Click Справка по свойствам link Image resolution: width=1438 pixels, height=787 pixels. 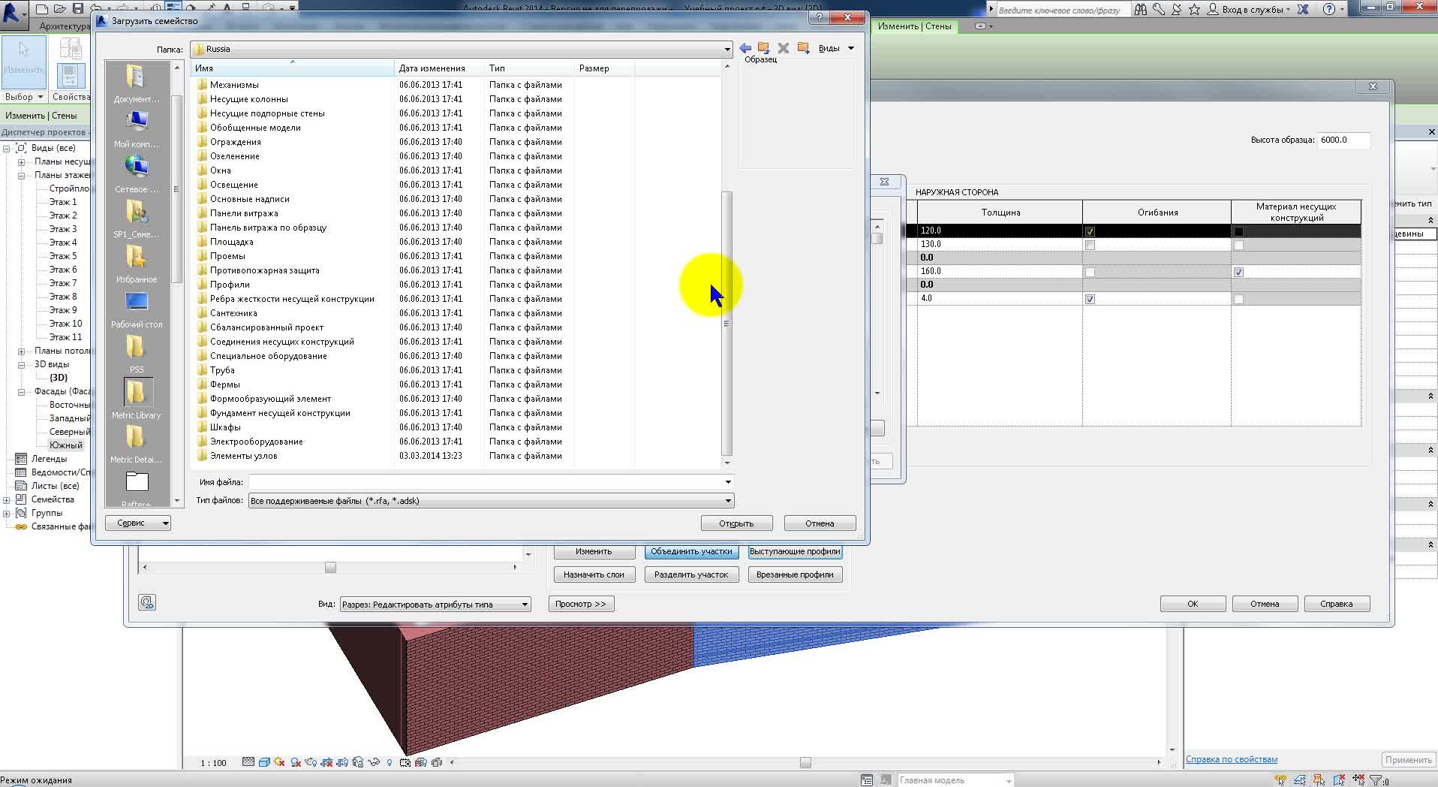[1231, 759]
